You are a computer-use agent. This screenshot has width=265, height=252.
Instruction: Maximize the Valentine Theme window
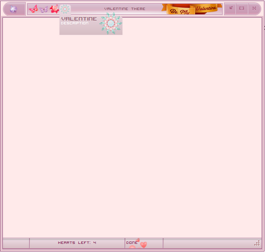pyautogui.click(x=242, y=8)
